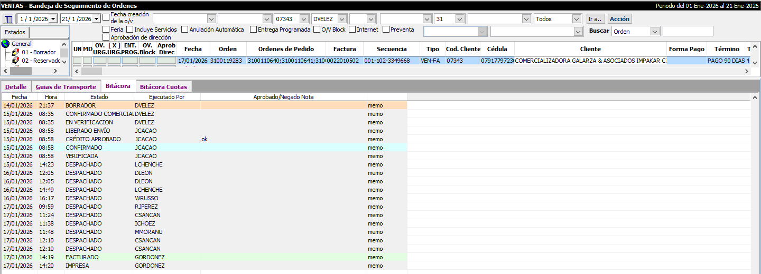Screen dimensions: 761x274
Task: Click the Ir a.. button
Action: click(x=595, y=19)
